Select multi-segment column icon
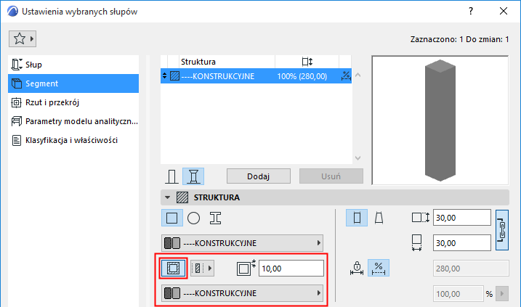 pyautogui.click(x=193, y=176)
